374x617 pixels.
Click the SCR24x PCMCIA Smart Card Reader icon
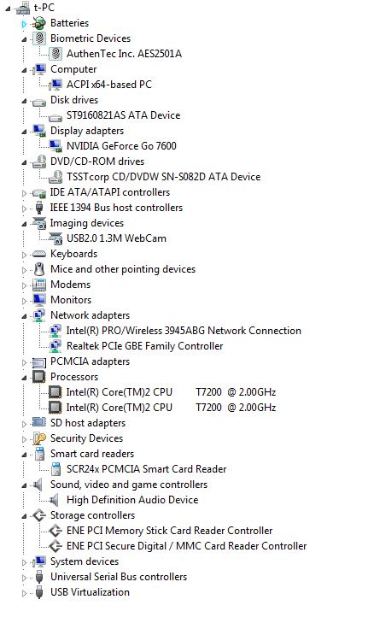tap(56, 469)
